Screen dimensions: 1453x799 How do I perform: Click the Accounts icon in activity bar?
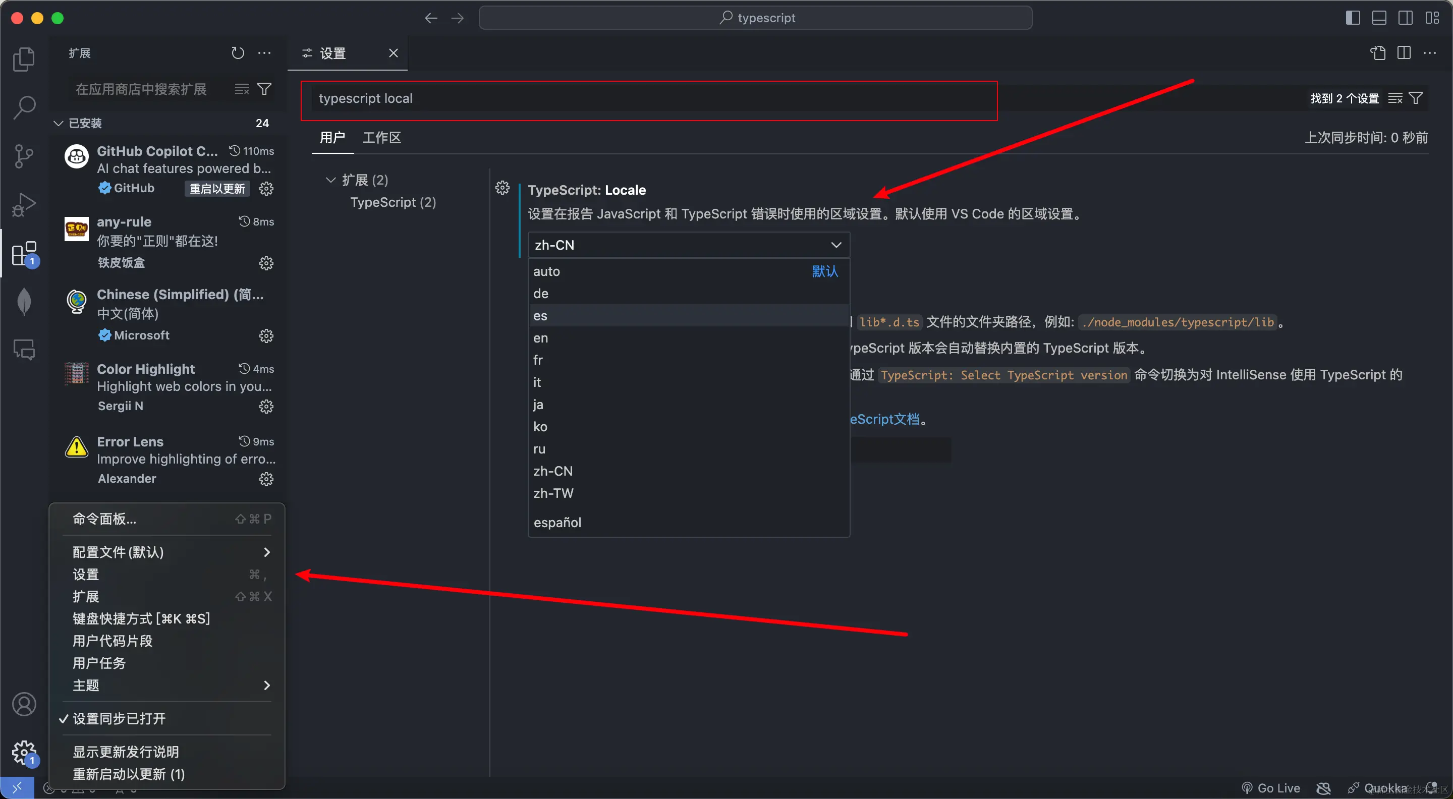pyautogui.click(x=24, y=704)
